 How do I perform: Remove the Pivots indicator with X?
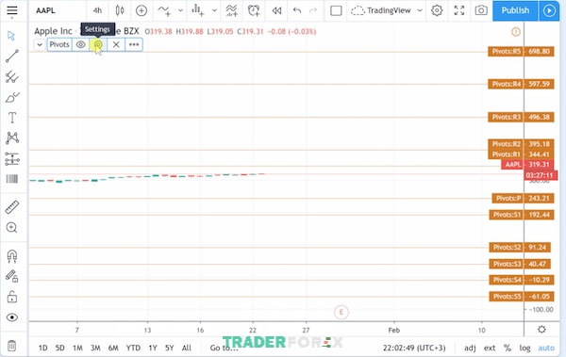(116, 44)
